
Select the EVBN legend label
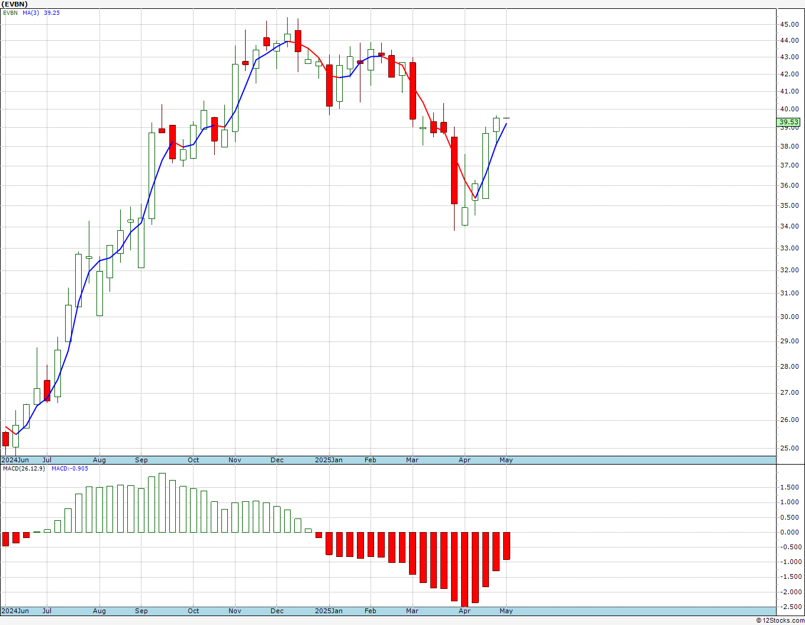(11, 12)
